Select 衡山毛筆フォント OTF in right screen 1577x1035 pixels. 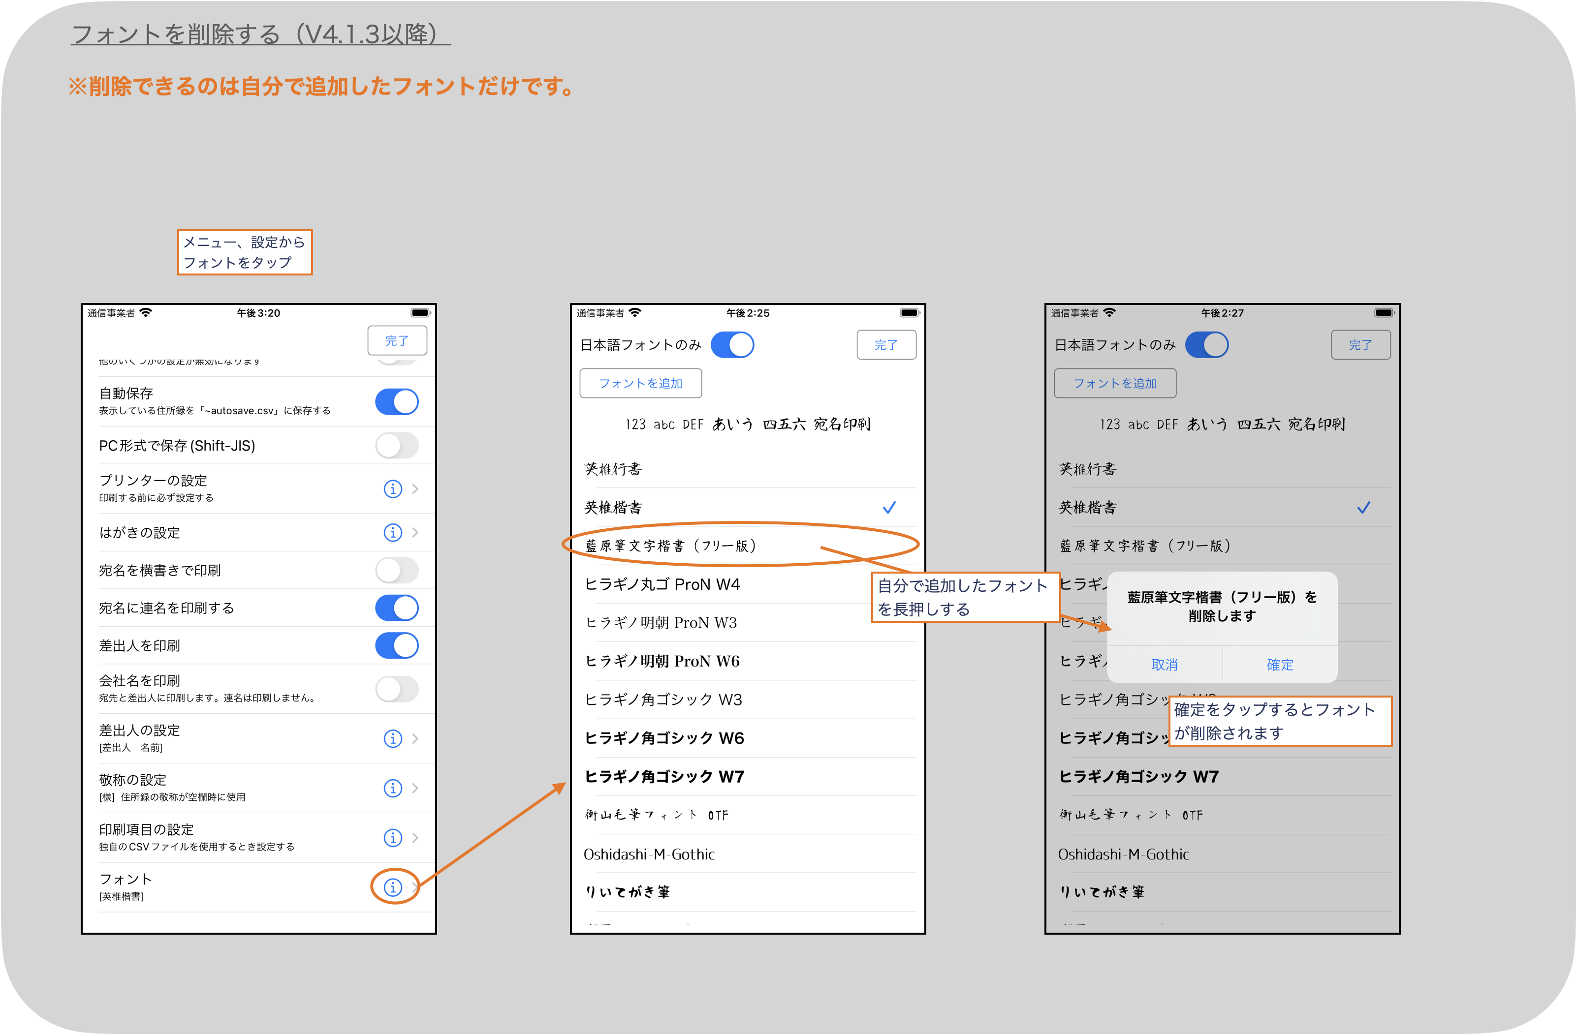click(x=1222, y=815)
